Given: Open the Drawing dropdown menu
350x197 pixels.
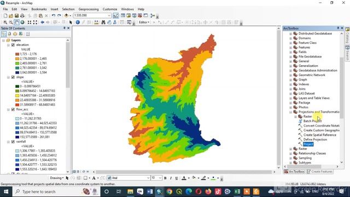Looking at the screenshot, I should [x=57, y=178].
